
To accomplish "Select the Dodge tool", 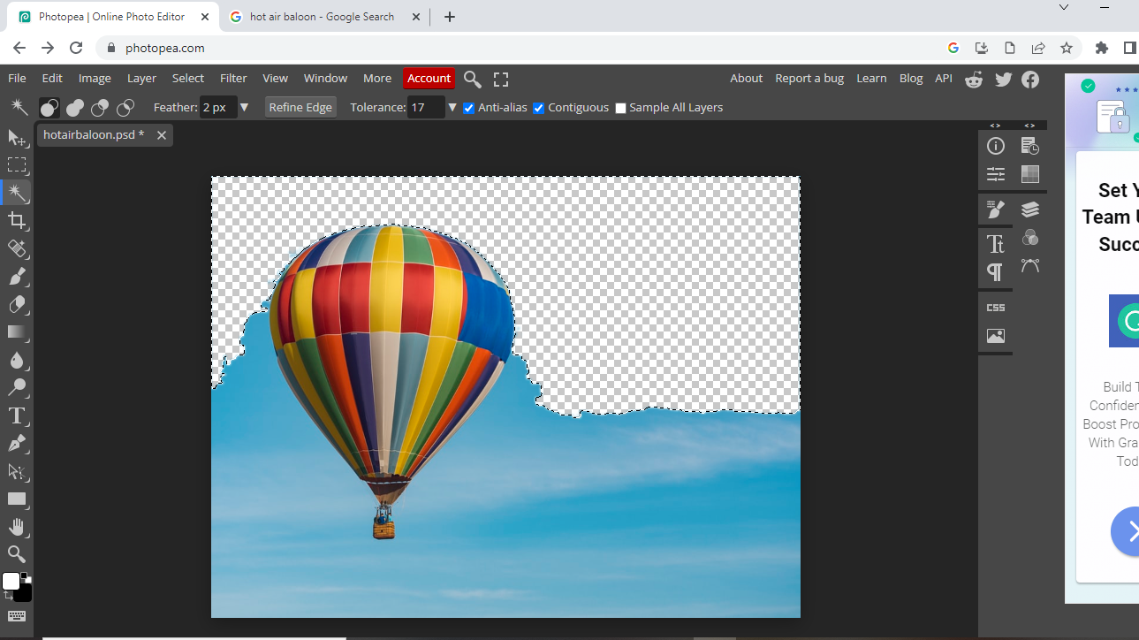I will (17, 387).
